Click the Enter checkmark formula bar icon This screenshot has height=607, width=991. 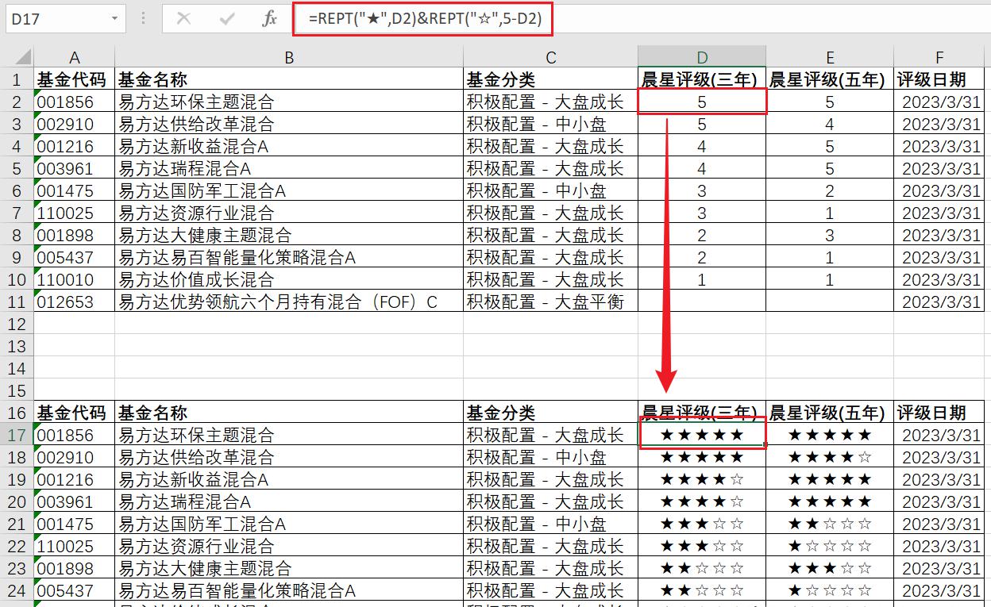(x=227, y=18)
